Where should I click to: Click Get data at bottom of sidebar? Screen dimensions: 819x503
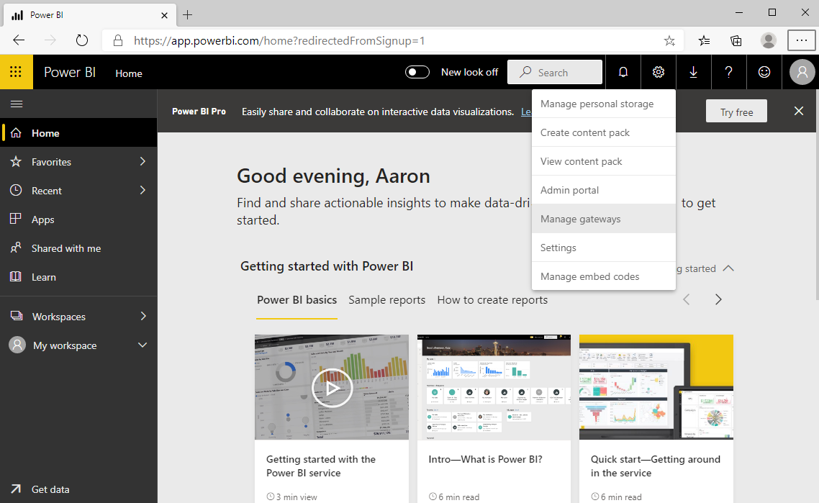[x=78, y=489]
